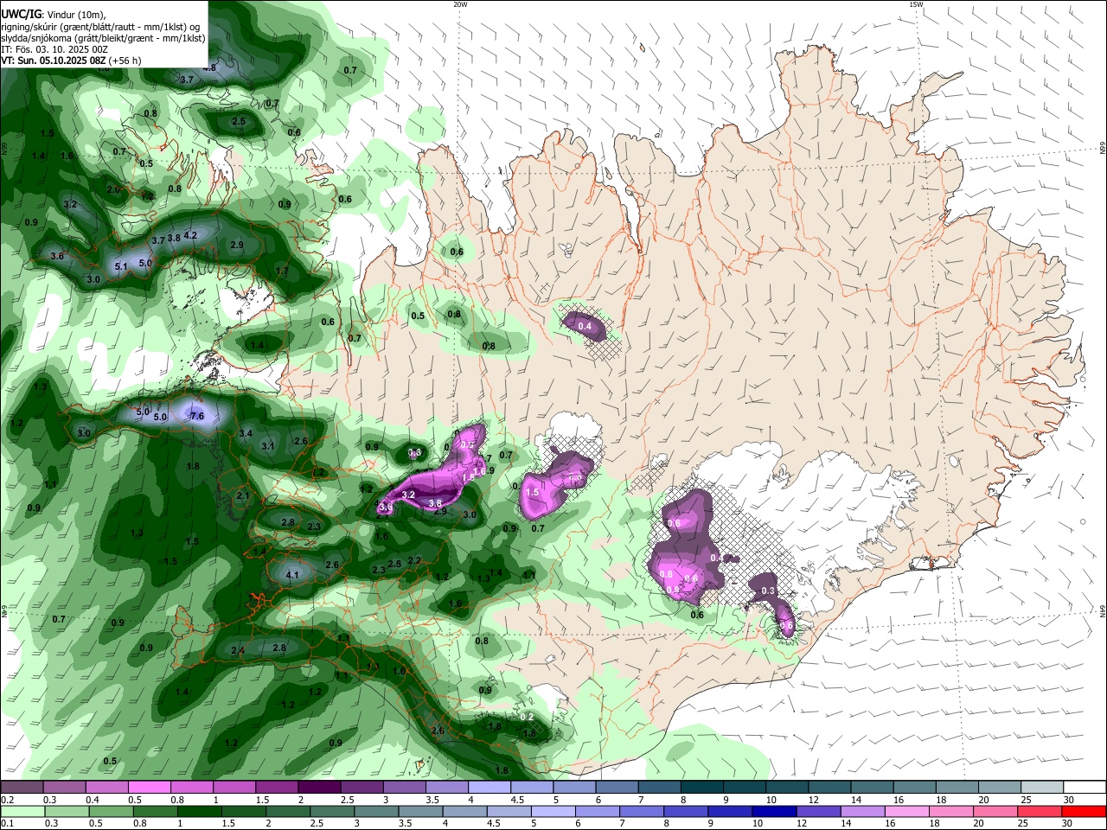Select the 2.0 rainfall value label
Screen dimensions: 1107x830
(x=113, y=189)
